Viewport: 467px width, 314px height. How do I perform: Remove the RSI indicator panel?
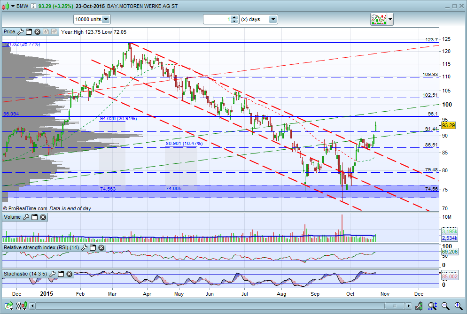pos(101,247)
